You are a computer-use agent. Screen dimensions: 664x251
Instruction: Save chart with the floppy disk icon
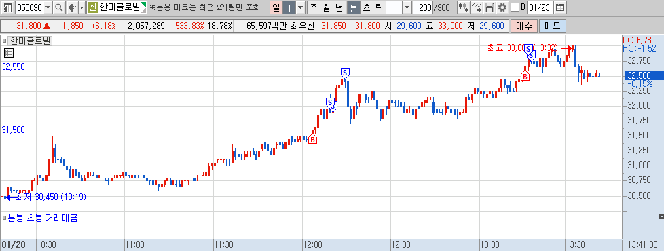[x=490, y=7]
